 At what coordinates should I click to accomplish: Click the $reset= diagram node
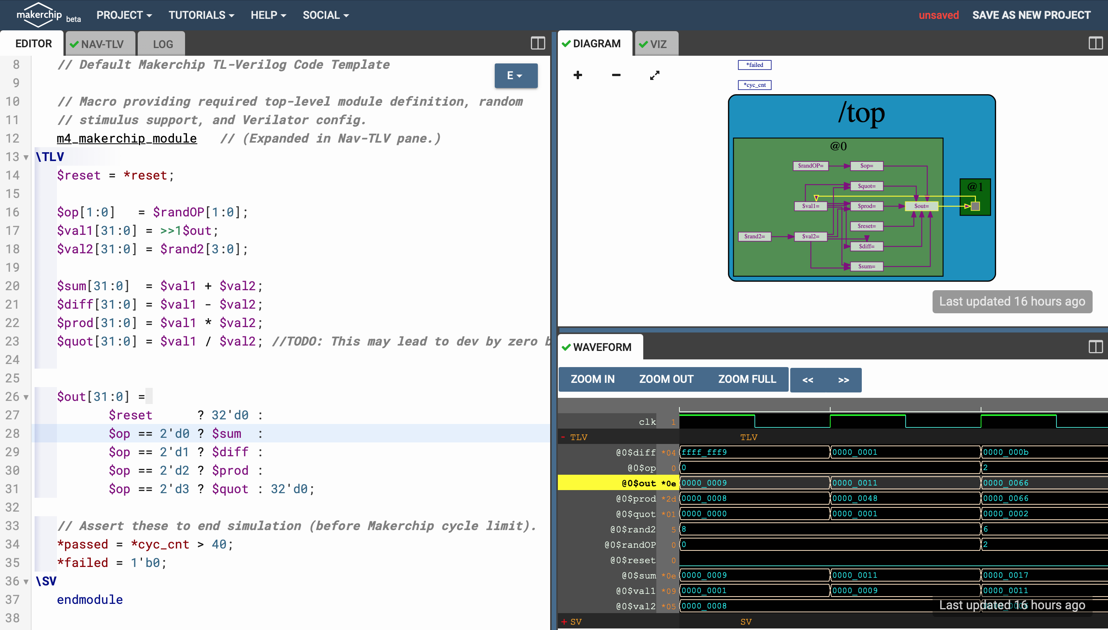tap(866, 226)
